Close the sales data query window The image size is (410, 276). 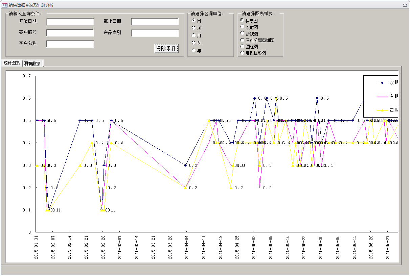coord(405,5)
